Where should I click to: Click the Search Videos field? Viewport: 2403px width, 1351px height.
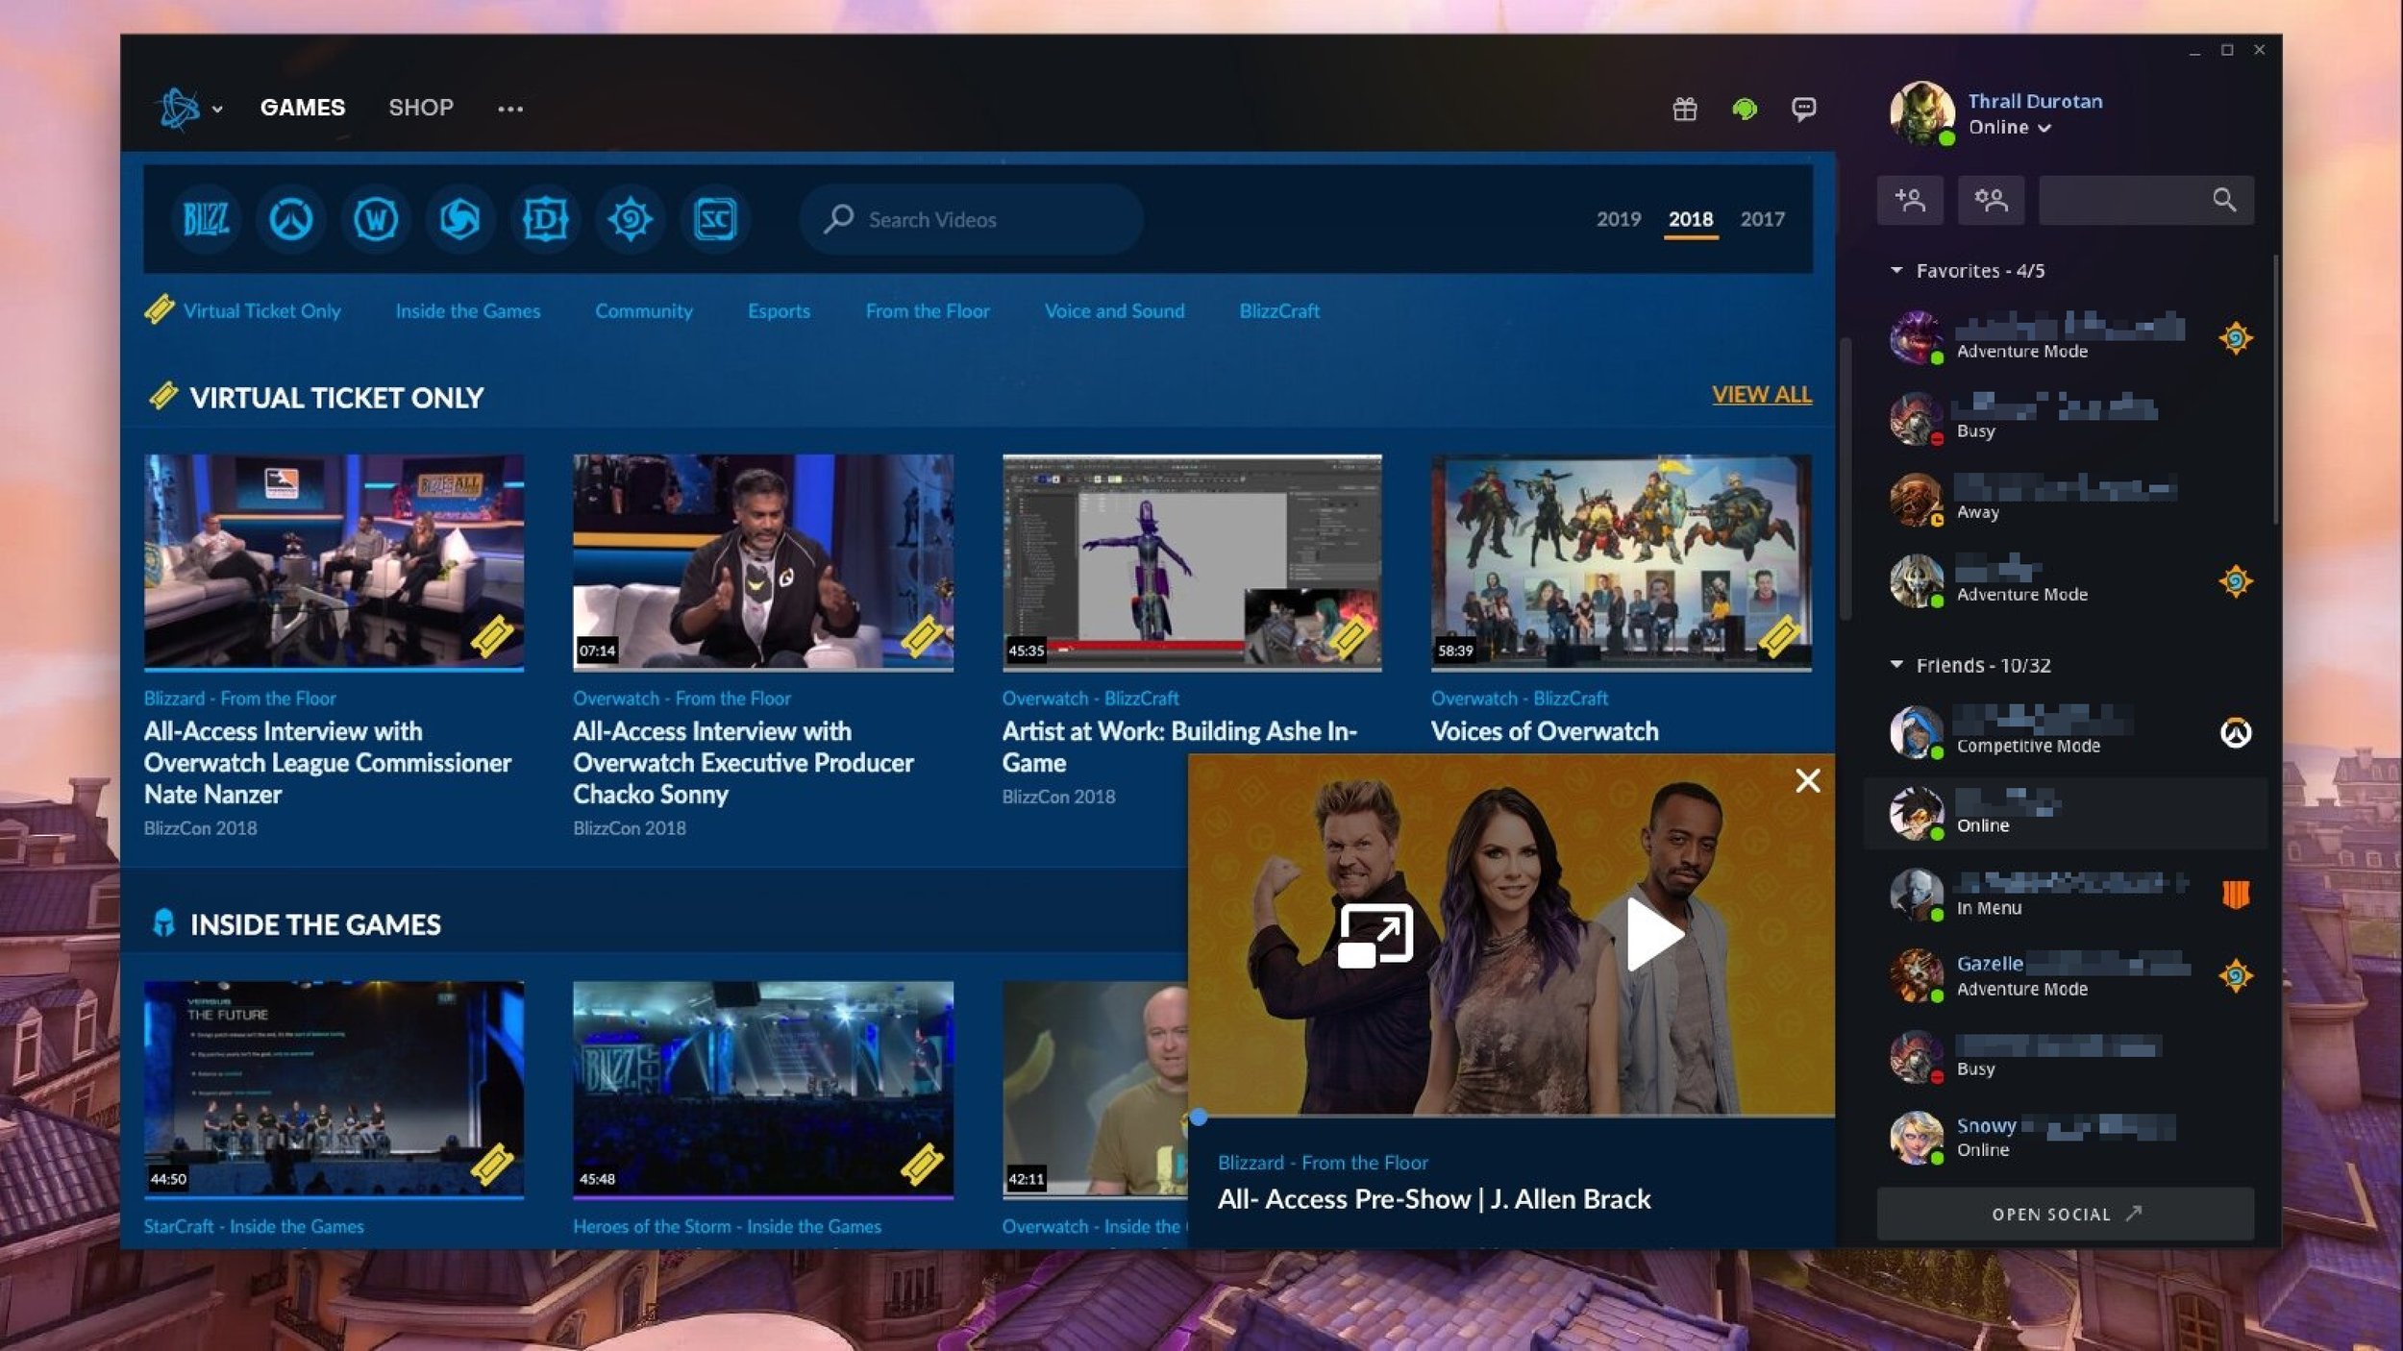coord(971,219)
